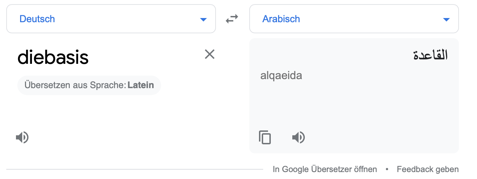Viewport: 477px width, 179px height.
Task: Accept the 'Übersetzen aus Sprache: Latein' suggestion
Action: pyautogui.click(x=89, y=85)
